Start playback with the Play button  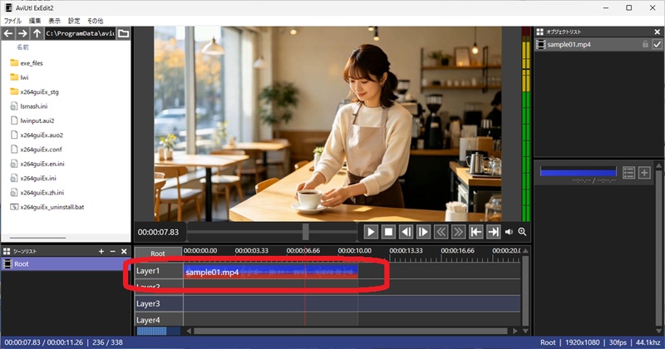point(371,232)
